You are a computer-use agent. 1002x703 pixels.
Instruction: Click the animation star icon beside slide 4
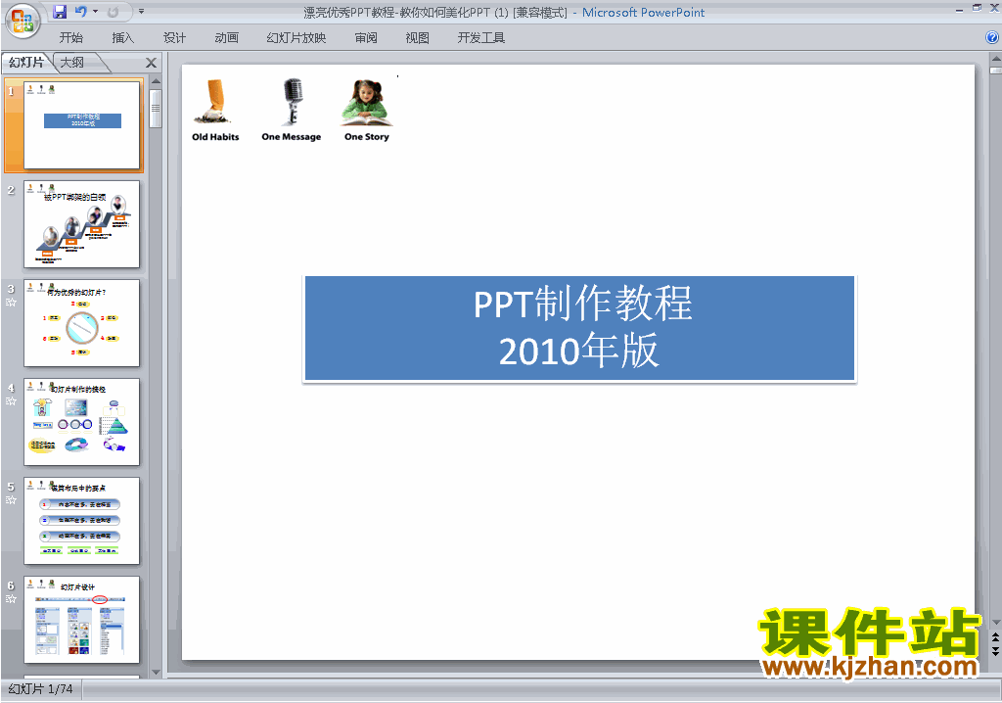point(11,401)
